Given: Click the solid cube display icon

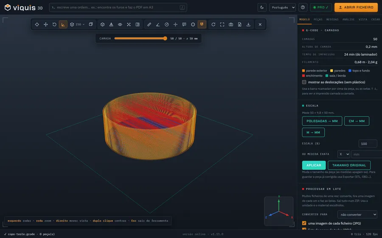Looking at the screenshot, I should click(x=103, y=24).
